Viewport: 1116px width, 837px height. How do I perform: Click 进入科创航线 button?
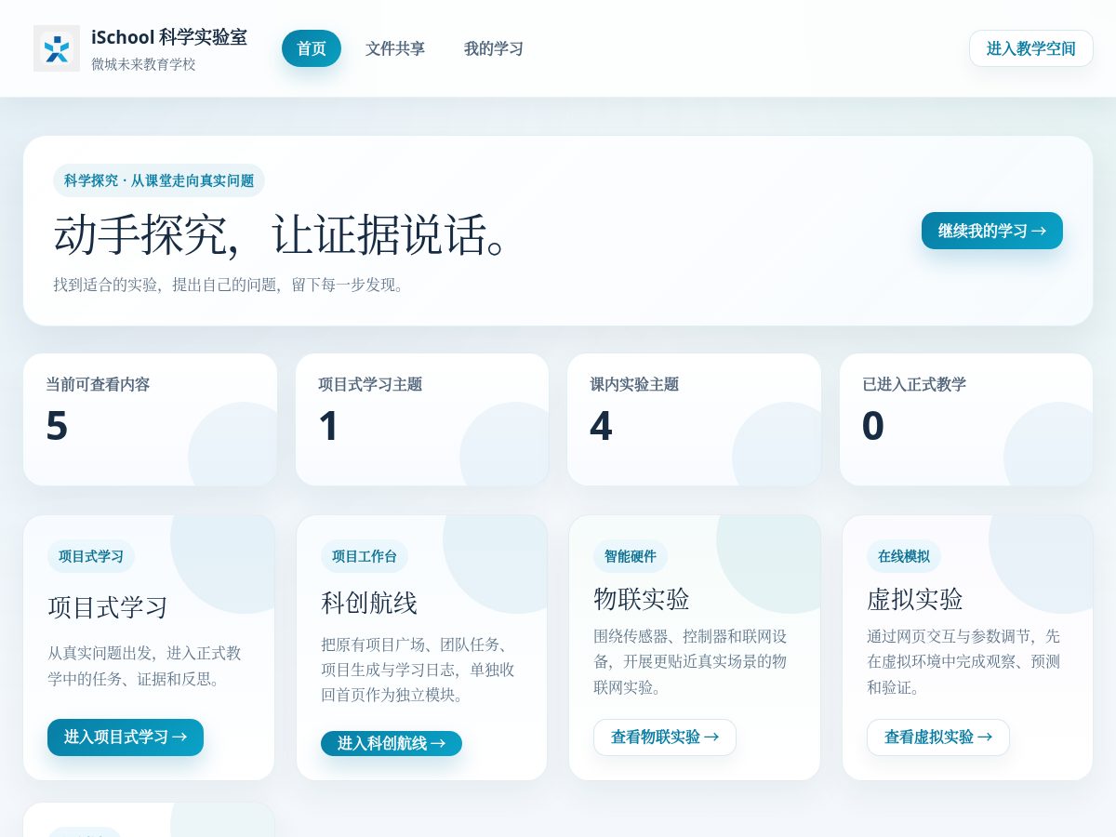392,743
